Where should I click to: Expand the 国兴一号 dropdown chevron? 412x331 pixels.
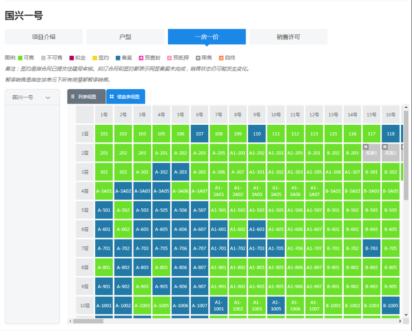click(48, 98)
